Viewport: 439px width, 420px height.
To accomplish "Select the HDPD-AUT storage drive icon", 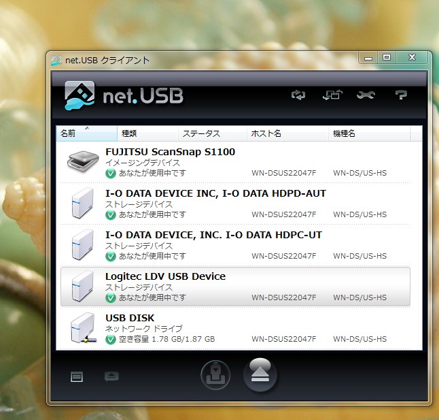I will [x=82, y=203].
